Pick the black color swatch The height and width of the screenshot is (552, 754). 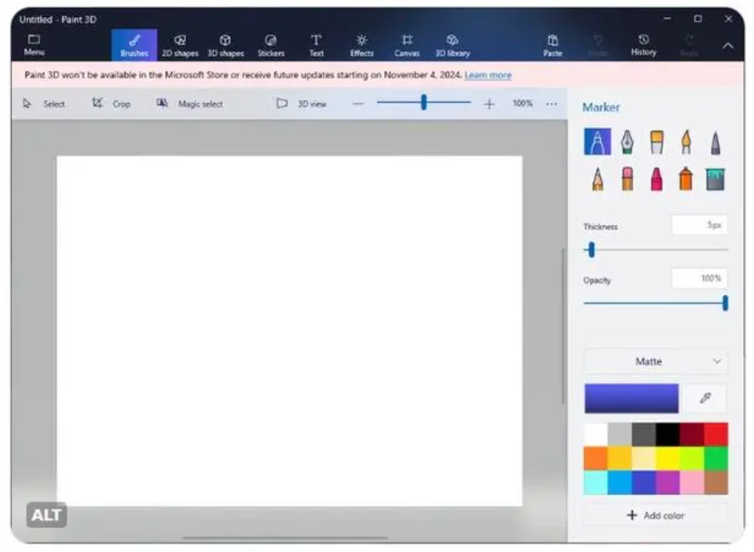click(668, 434)
